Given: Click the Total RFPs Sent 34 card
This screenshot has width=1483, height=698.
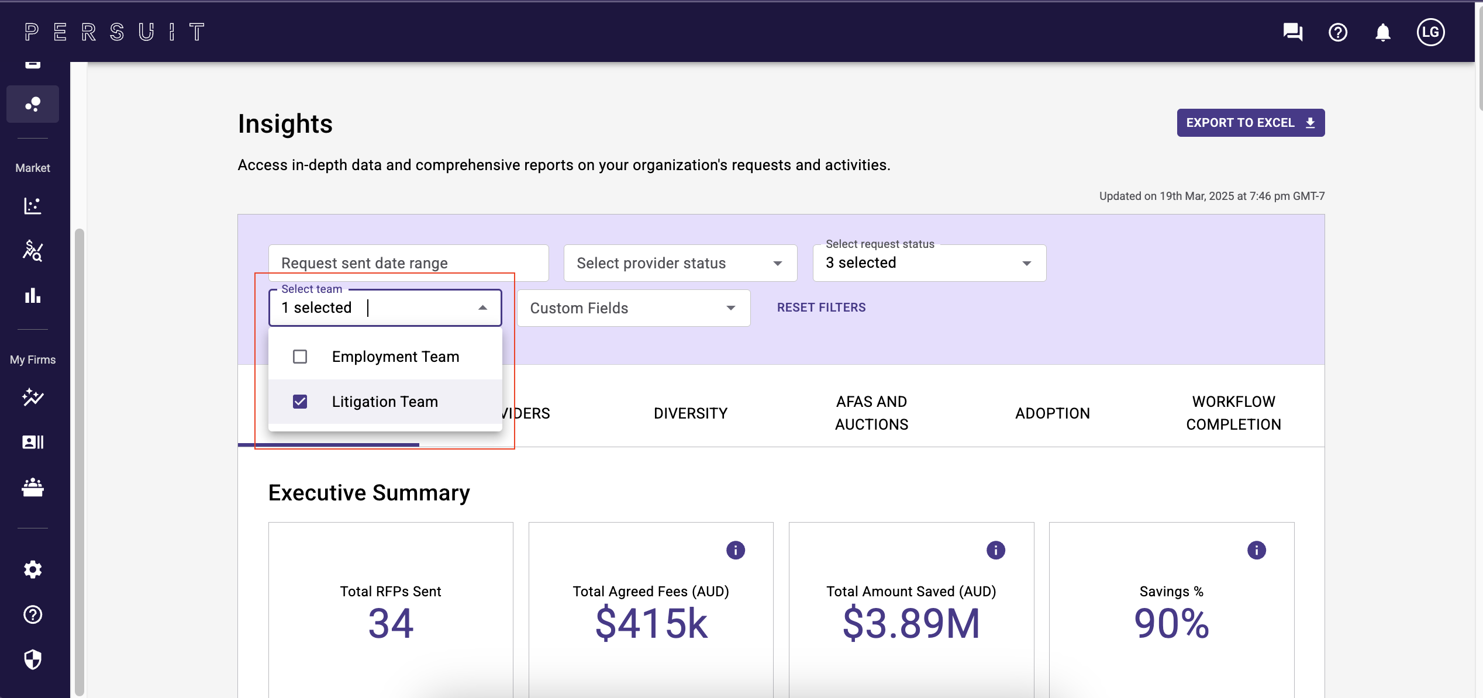Looking at the screenshot, I should pos(391,610).
